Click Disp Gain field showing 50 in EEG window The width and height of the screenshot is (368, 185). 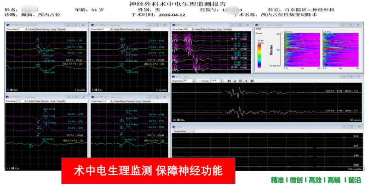click(x=188, y=81)
